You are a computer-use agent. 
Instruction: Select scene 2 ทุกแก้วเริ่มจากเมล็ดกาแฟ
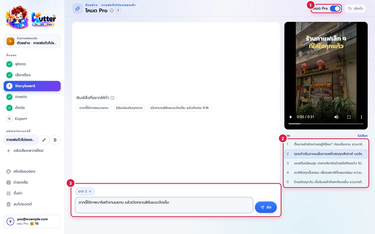coord(326,154)
